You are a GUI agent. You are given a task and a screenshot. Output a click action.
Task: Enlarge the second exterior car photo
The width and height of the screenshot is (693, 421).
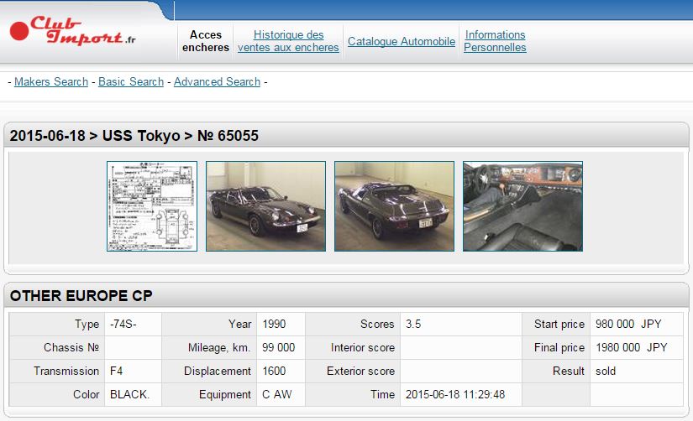click(394, 206)
